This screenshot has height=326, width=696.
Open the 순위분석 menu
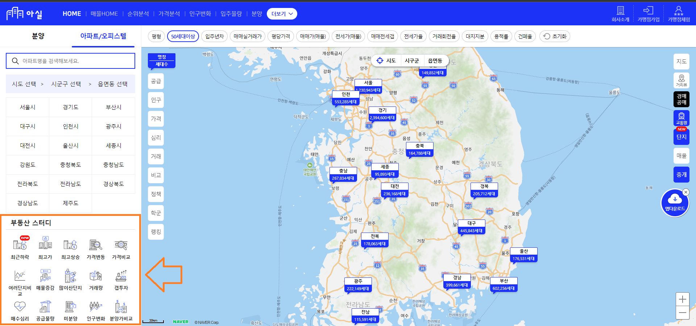[x=138, y=14]
